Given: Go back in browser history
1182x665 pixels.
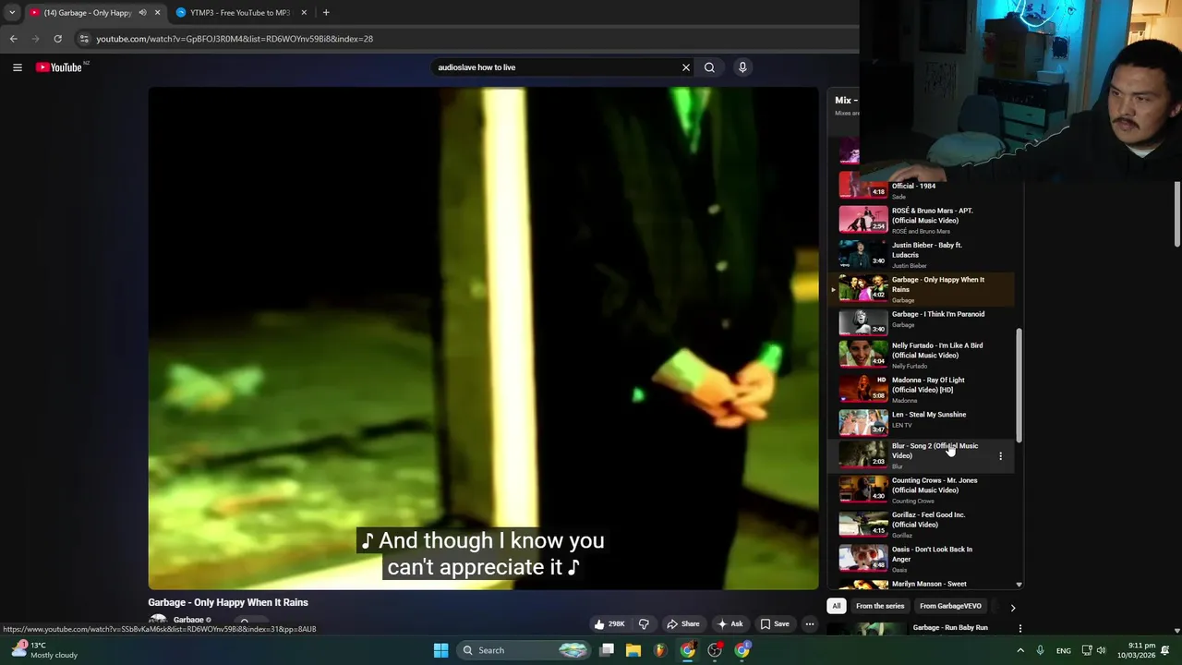Looking at the screenshot, I should click(14, 39).
